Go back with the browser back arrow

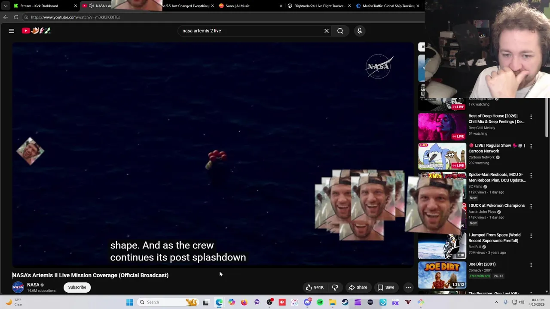pos(6,17)
